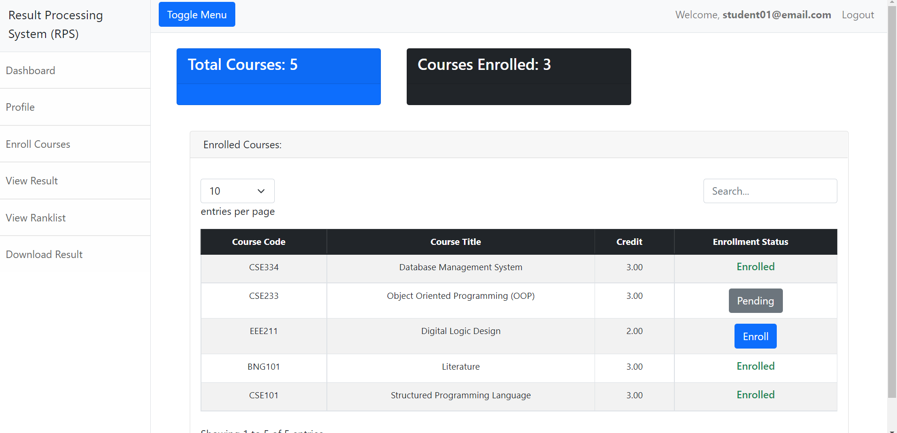897x433 pixels.
Task: Open the Profile page
Action: pos(20,107)
